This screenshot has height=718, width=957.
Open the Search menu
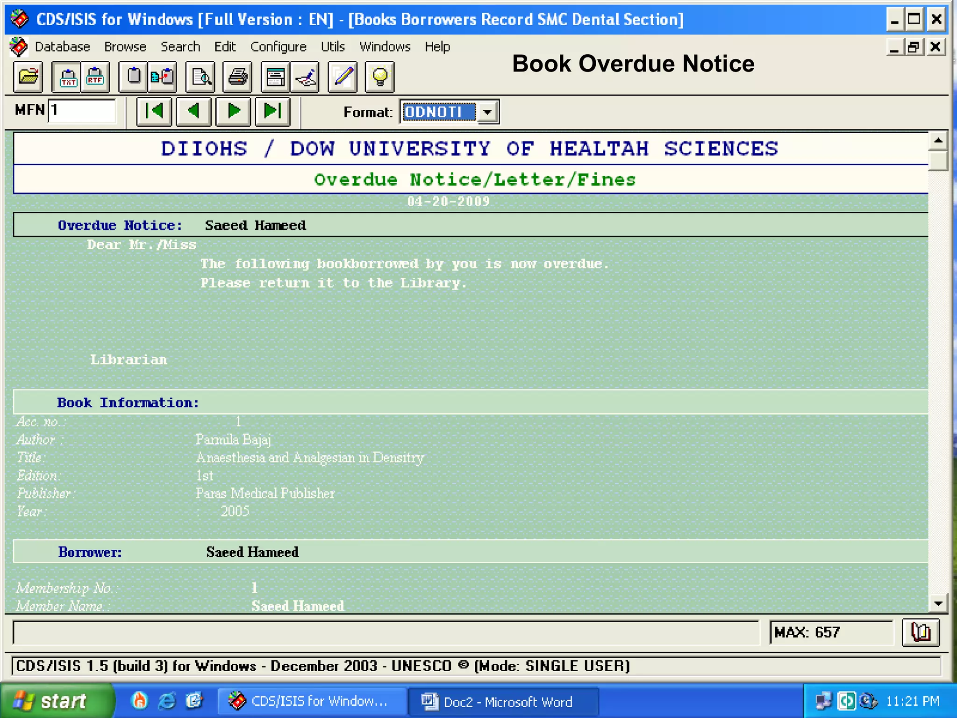coord(180,47)
